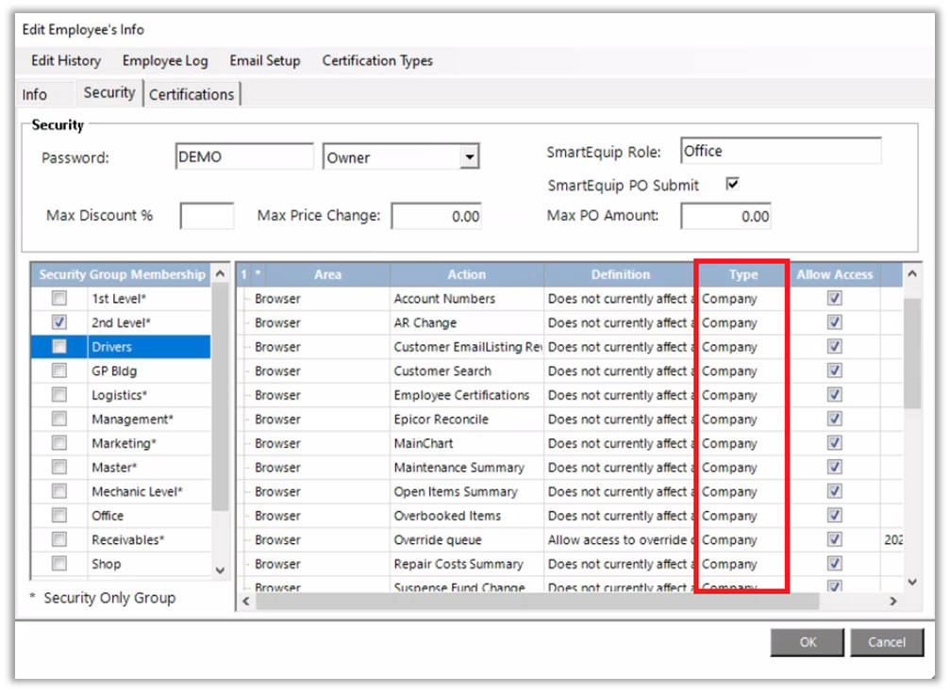Screen dimensions: 950x692
Task: Open Email Setup menu item
Action: pyautogui.click(x=264, y=60)
